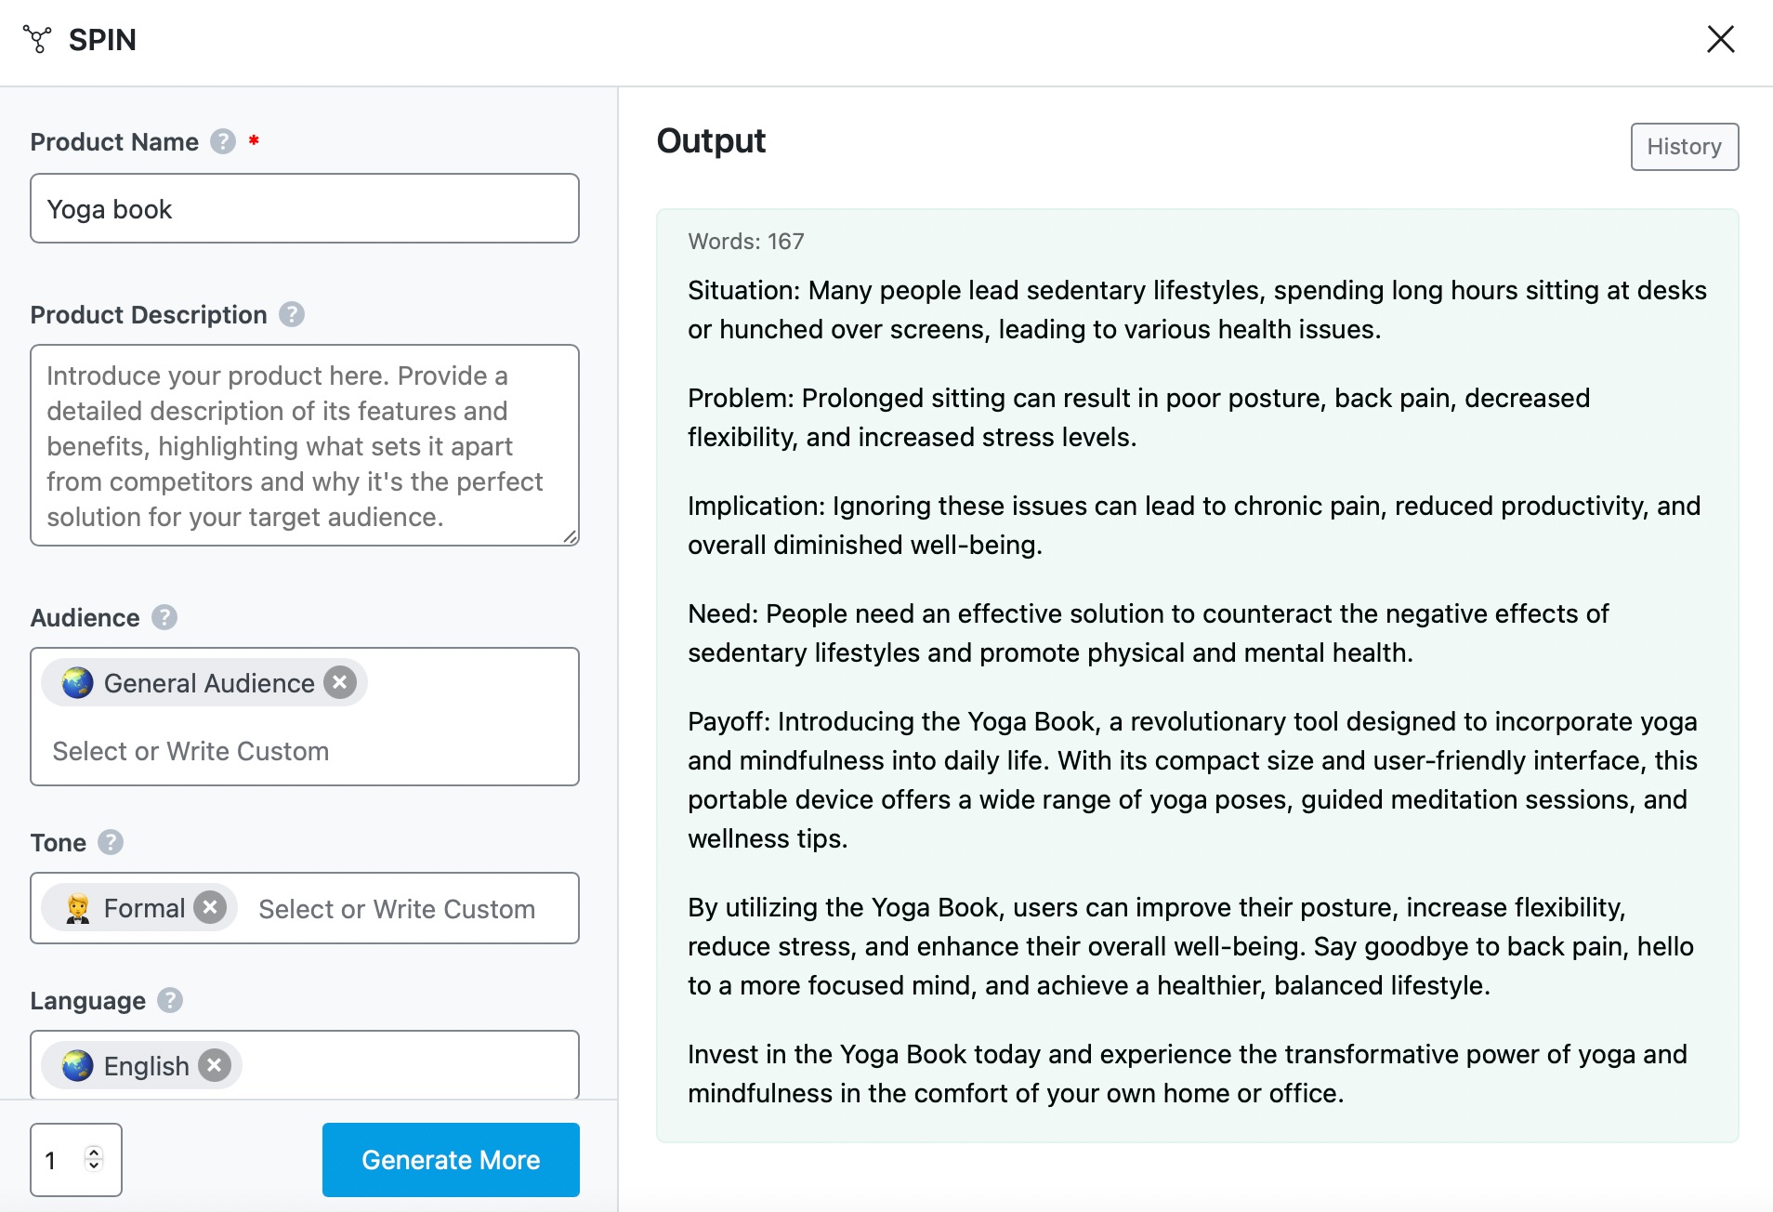This screenshot has width=1773, height=1212.
Task: Close the SPIN dialog
Action: [x=1721, y=39]
